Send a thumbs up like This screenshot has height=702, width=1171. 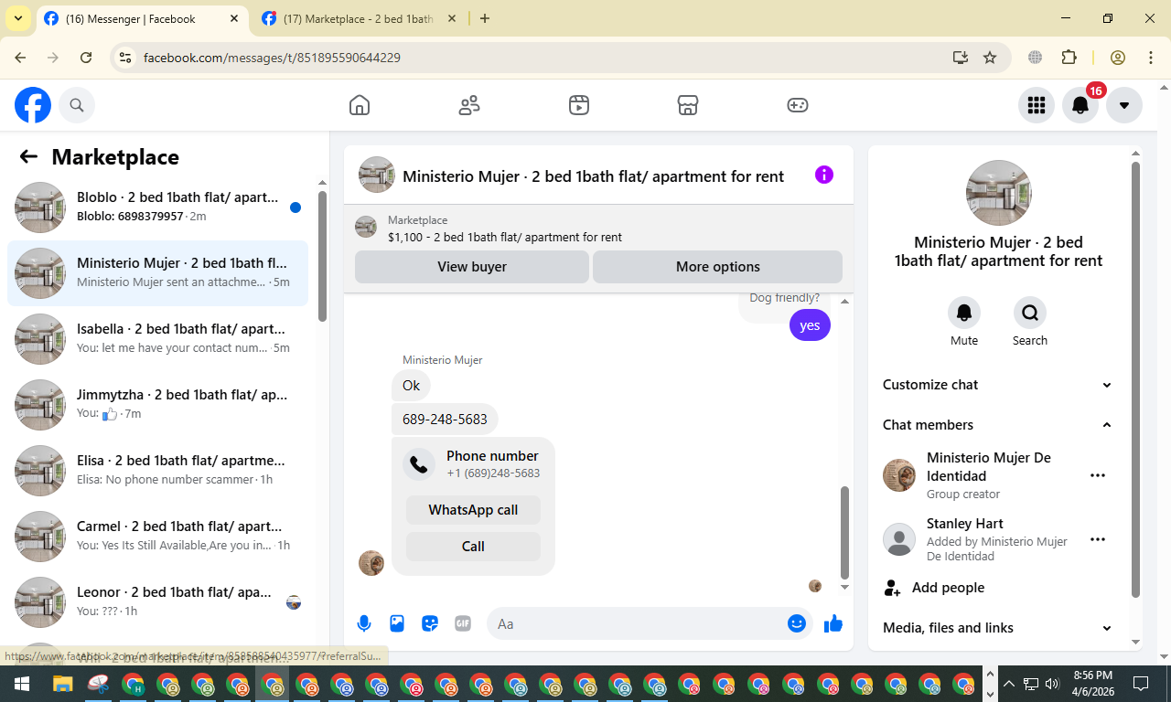pos(833,623)
